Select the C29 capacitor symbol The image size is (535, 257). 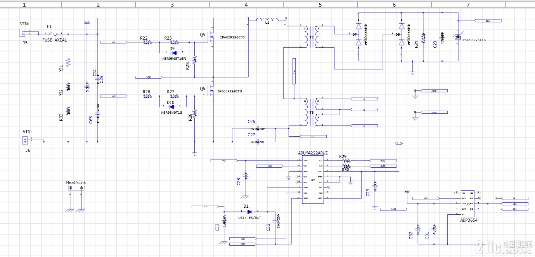pos(375,186)
